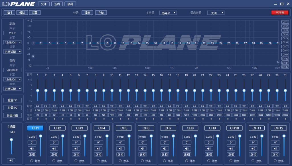Click the 重置EQ button

click(x=13, y=100)
